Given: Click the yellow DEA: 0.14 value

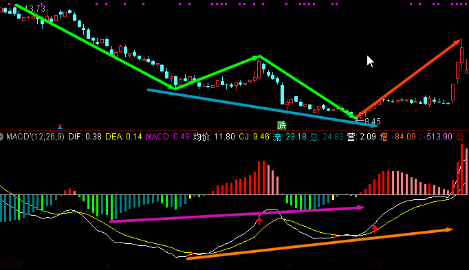Looking at the screenshot, I should [124, 137].
